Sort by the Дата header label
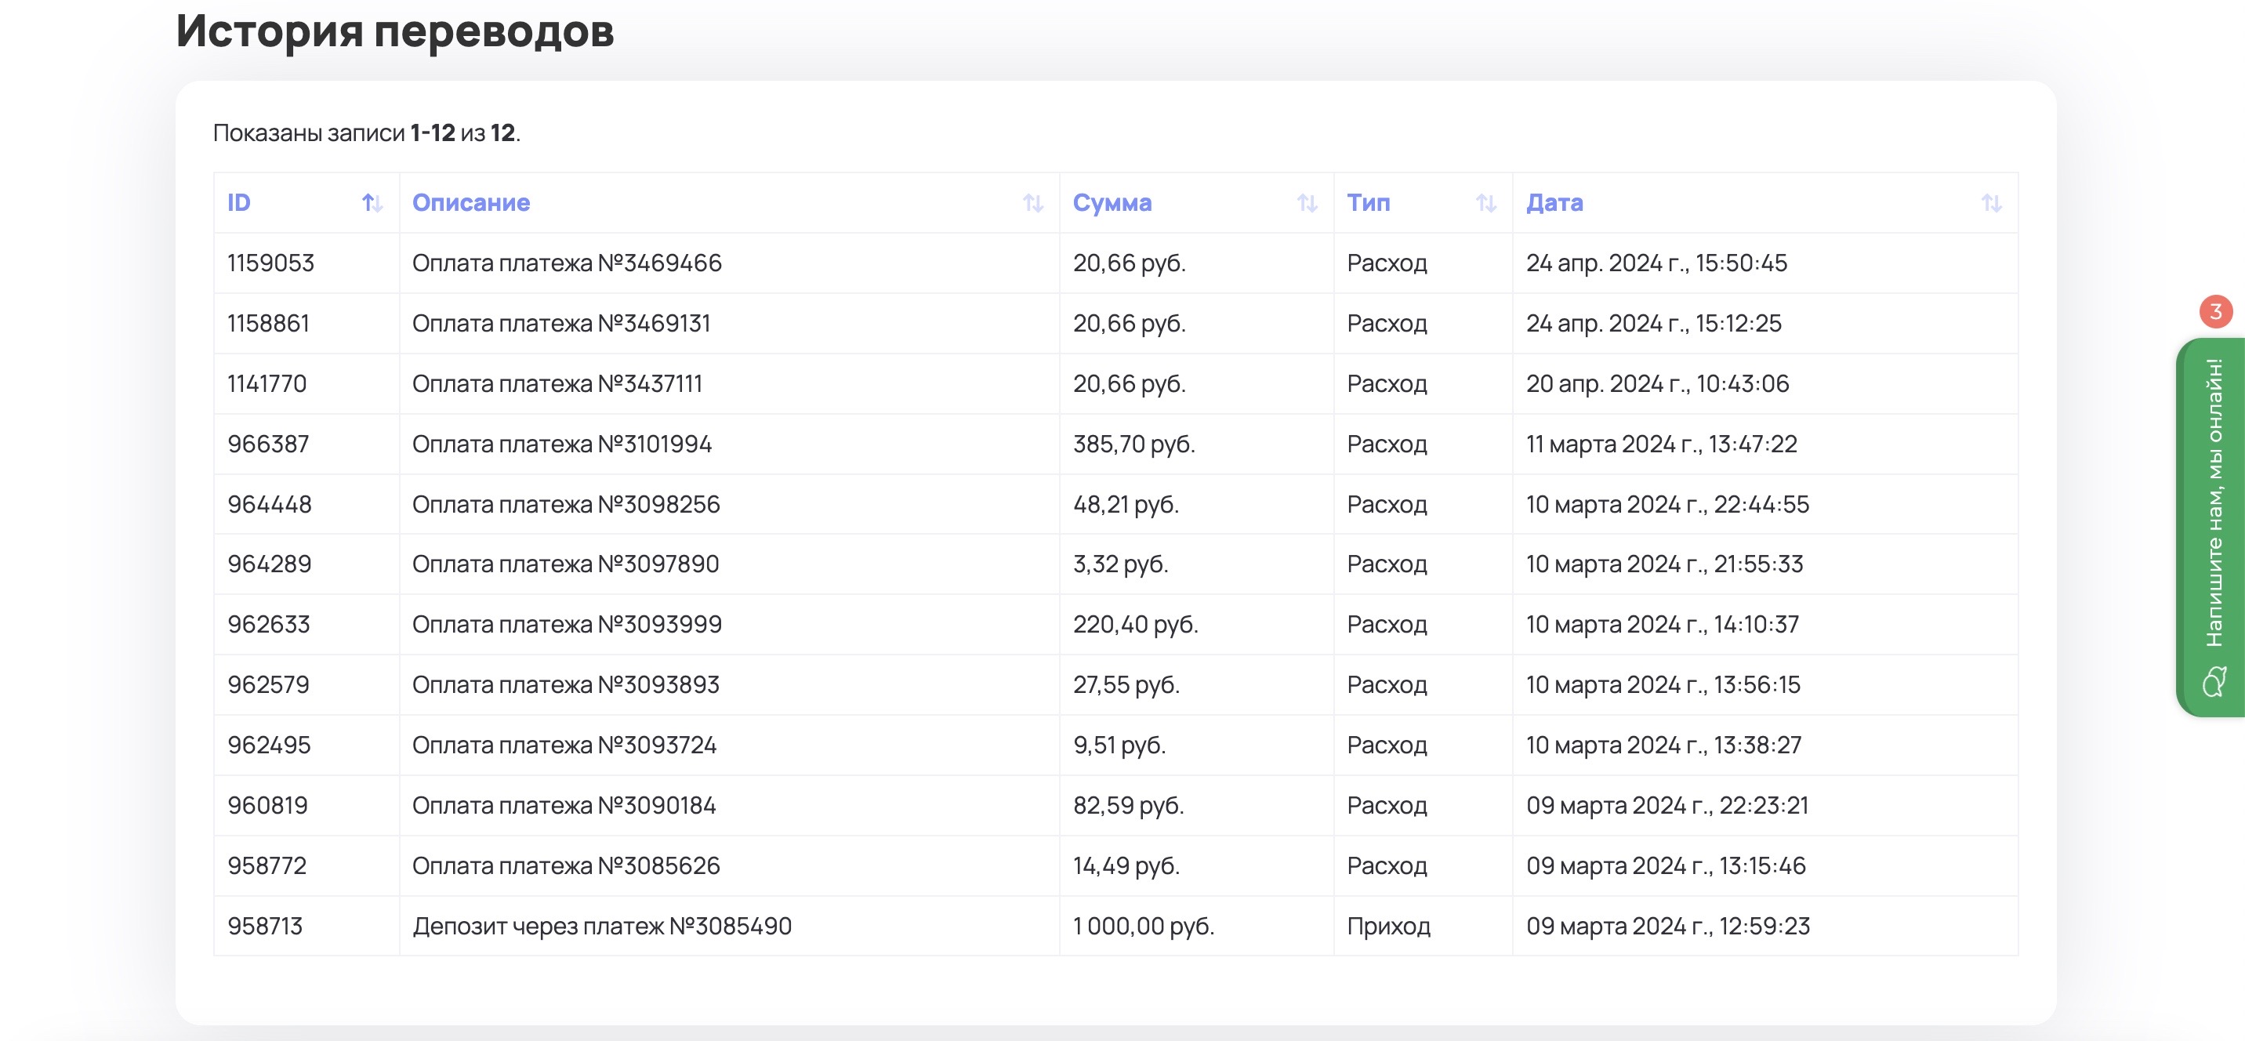Screen dimensions: 2245x1041 (x=1554, y=203)
